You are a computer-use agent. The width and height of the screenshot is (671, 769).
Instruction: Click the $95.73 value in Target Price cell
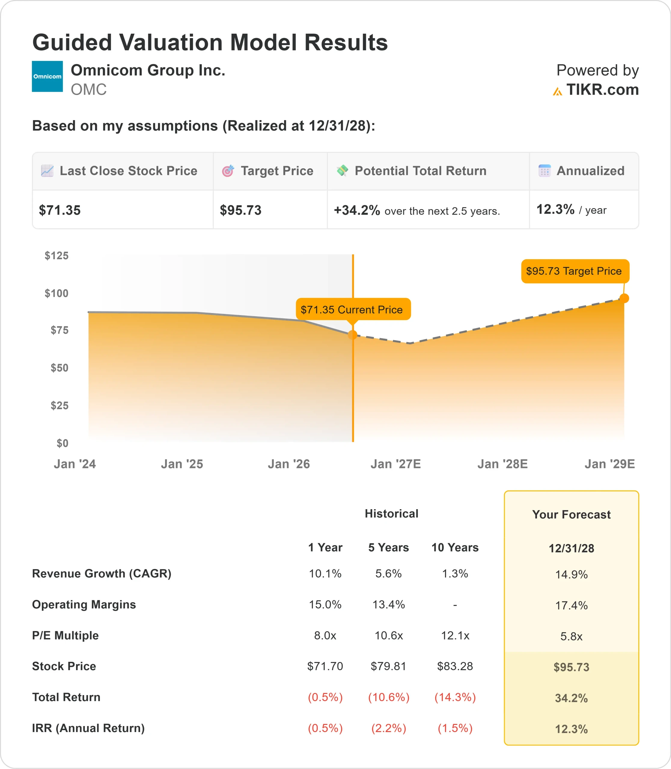pyautogui.click(x=241, y=210)
